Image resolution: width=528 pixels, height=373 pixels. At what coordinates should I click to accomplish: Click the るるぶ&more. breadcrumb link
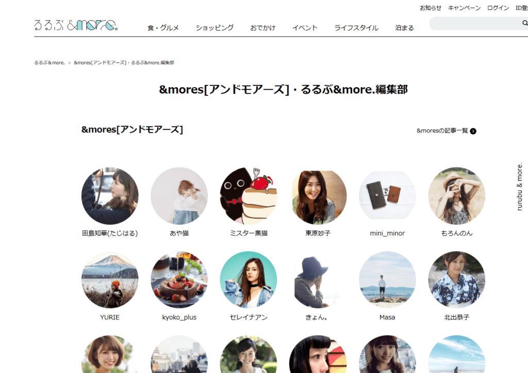(49, 62)
